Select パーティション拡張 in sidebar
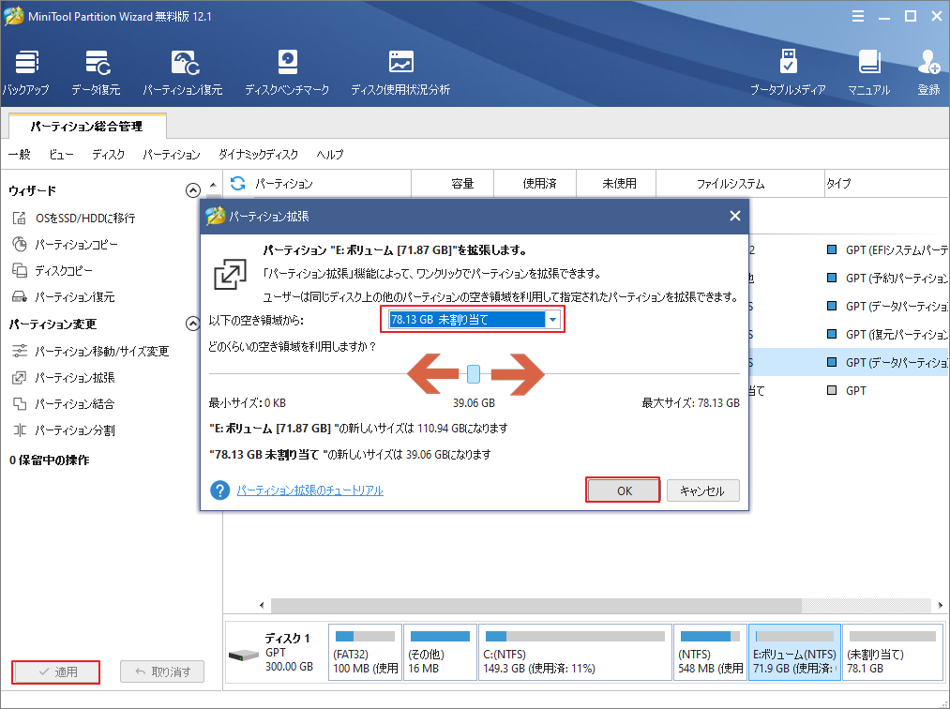Image resolution: width=950 pixels, height=709 pixels. (63, 378)
